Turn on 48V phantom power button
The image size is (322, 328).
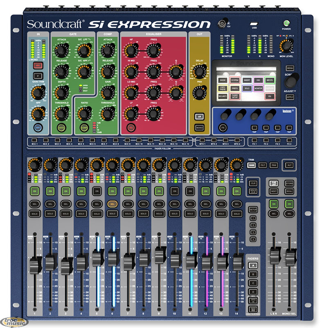coord(38,65)
